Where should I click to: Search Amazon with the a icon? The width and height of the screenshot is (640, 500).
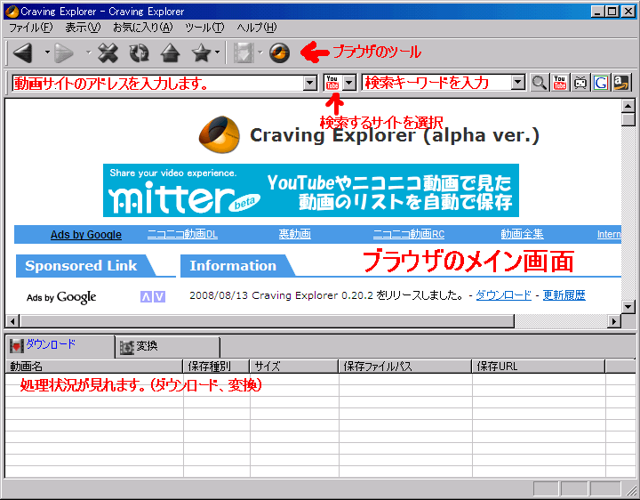click(x=621, y=83)
